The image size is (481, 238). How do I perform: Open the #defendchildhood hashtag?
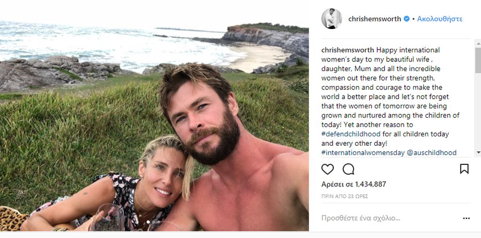349,134
